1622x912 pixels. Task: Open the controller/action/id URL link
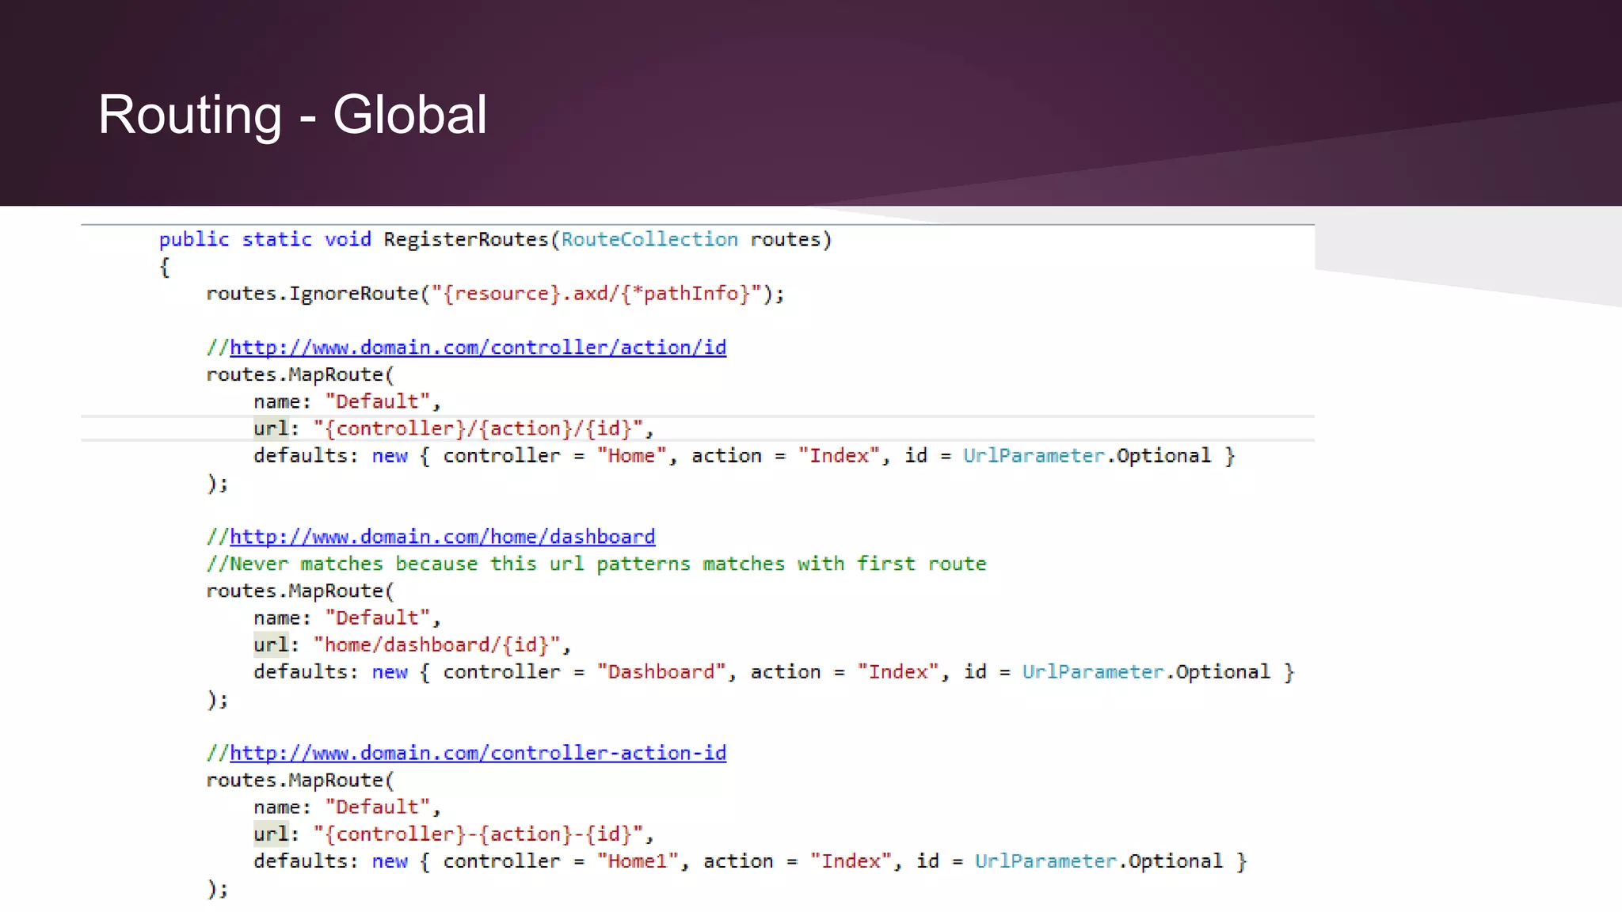pyautogui.click(x=478, y=348)
